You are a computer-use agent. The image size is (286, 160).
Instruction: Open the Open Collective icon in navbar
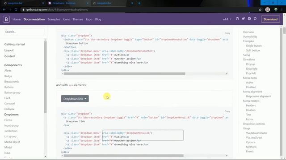(x=255, y=19)
